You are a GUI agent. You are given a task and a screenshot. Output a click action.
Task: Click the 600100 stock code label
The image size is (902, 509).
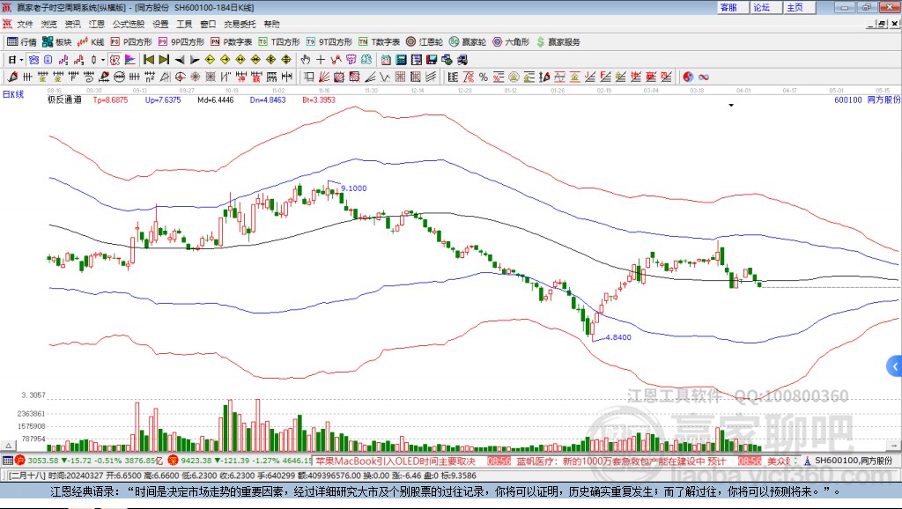pos(848,100)
